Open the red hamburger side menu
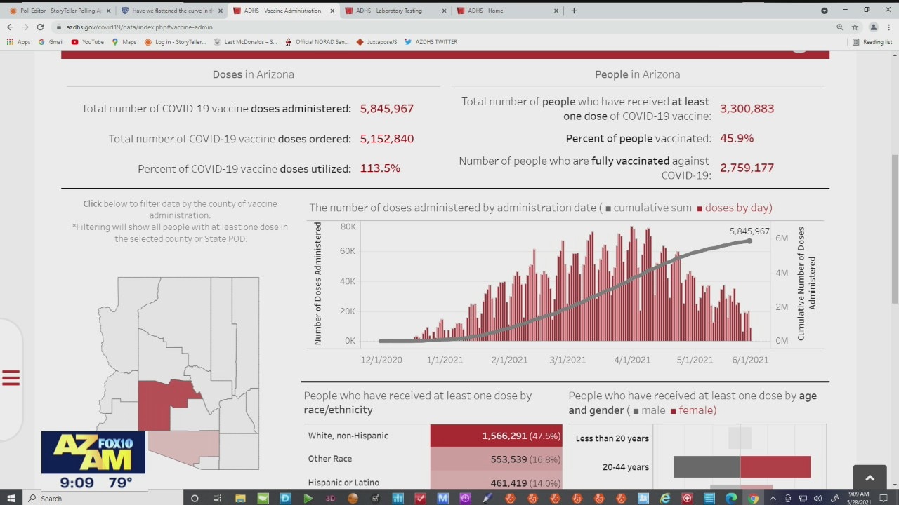This screenshot has height=505, width=899. pyautogui.click(x=11, y=378)
